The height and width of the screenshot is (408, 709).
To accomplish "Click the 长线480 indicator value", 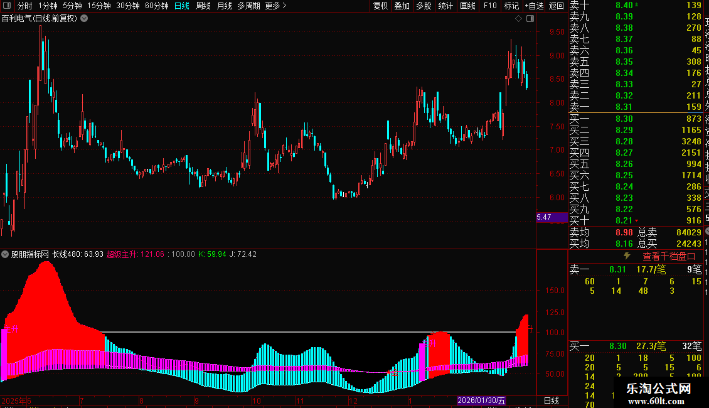I will (x=78, y=254).
